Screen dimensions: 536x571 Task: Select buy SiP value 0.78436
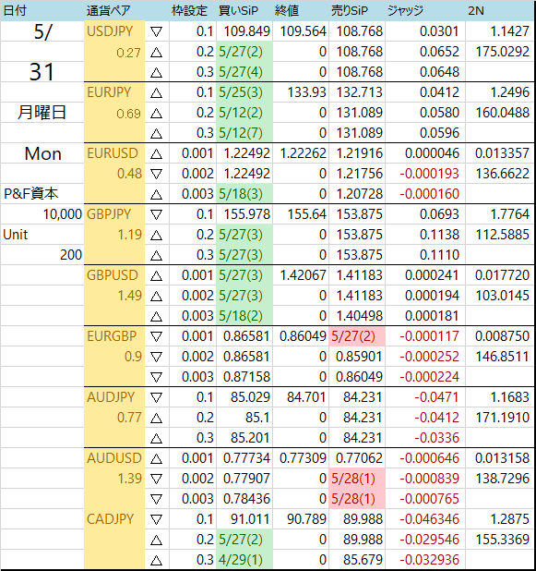[244, 499]
